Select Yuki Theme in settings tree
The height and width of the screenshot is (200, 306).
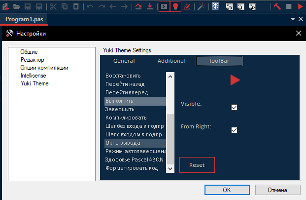pos(34,83)
